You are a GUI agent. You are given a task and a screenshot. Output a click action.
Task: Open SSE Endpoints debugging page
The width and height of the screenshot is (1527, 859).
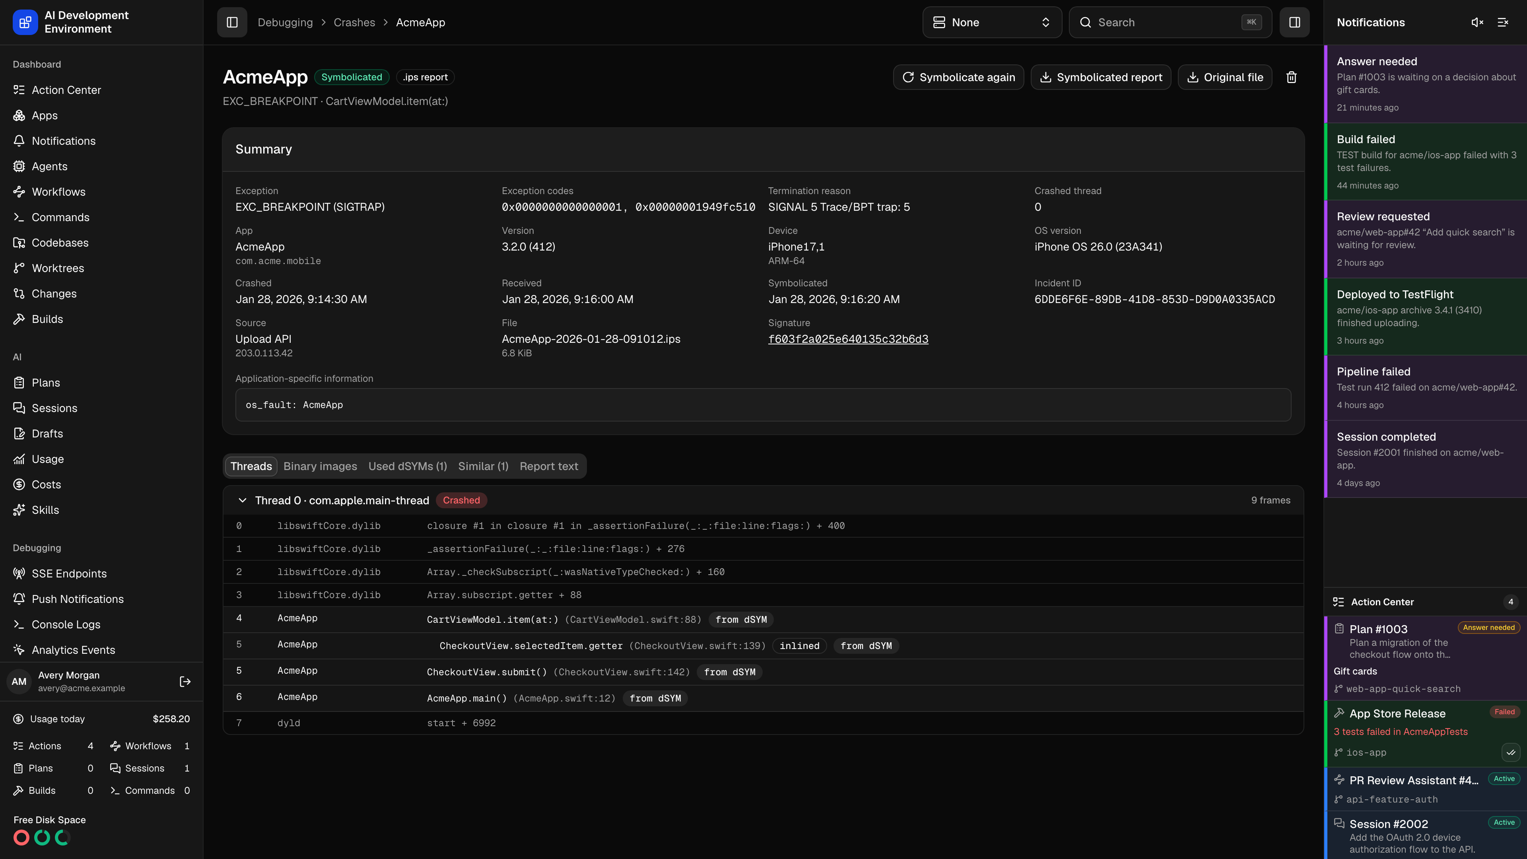pos(101,574)
